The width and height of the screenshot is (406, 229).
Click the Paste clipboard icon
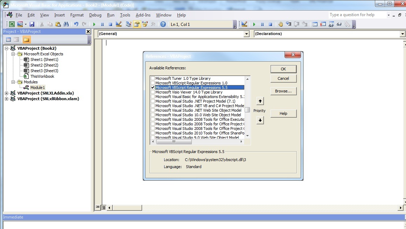(58, 25)
